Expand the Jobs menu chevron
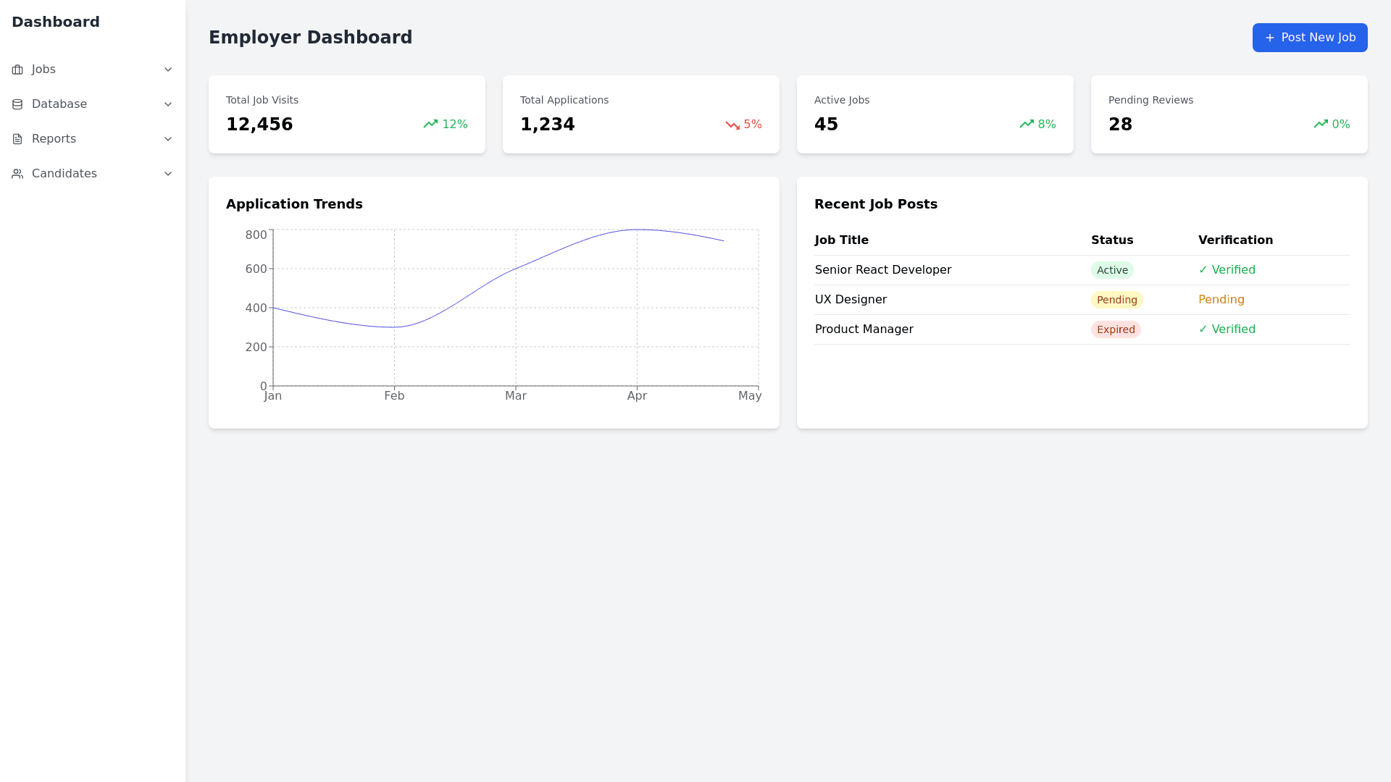The image size is (1391, 782). tap(168, 70)
